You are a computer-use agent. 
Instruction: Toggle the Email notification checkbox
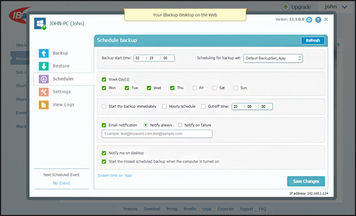[x=104, y=126]
